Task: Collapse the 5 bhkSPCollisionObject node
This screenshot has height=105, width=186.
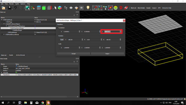Action: (x=4, y=24)
